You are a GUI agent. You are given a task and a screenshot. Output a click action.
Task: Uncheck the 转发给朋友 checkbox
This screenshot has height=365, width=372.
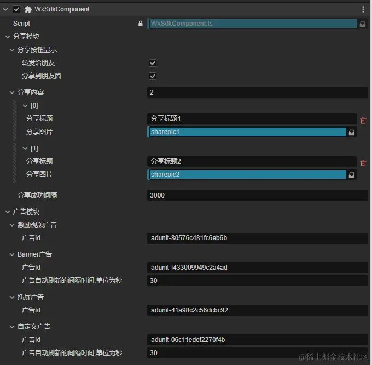[153, 63]
